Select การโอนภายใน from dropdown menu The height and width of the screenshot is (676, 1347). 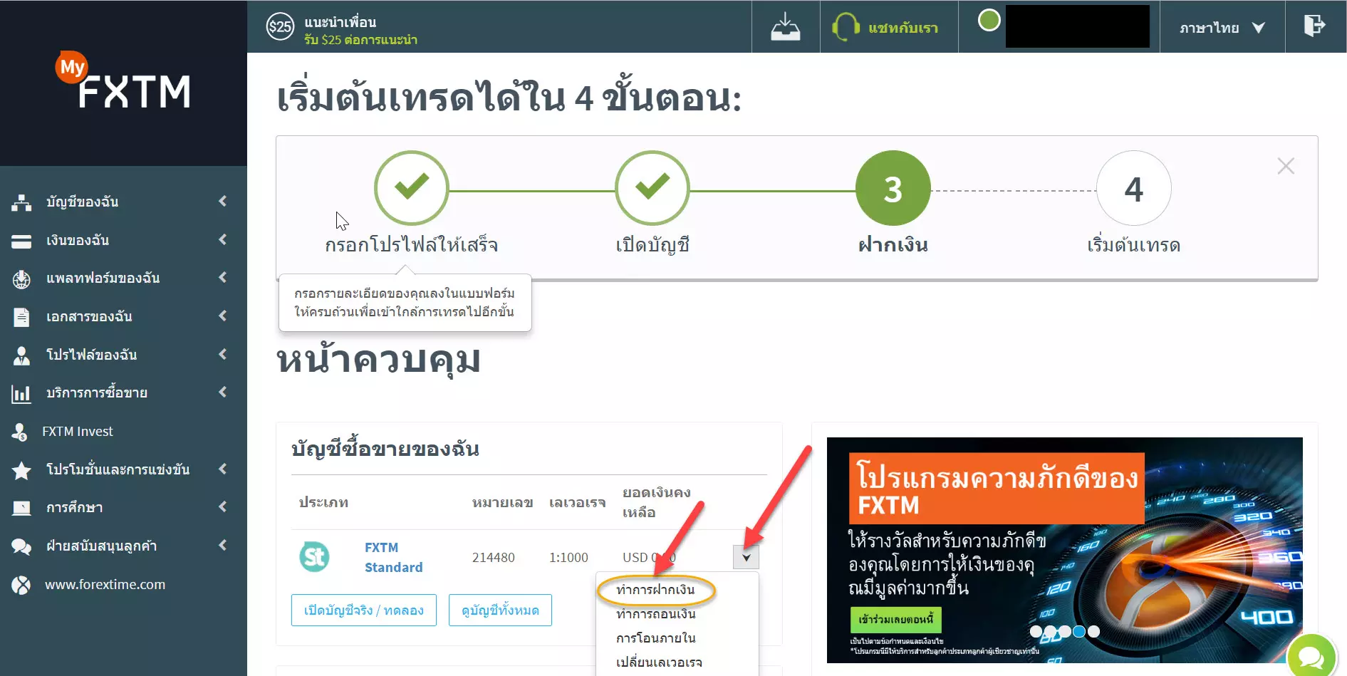pos(655,638)
